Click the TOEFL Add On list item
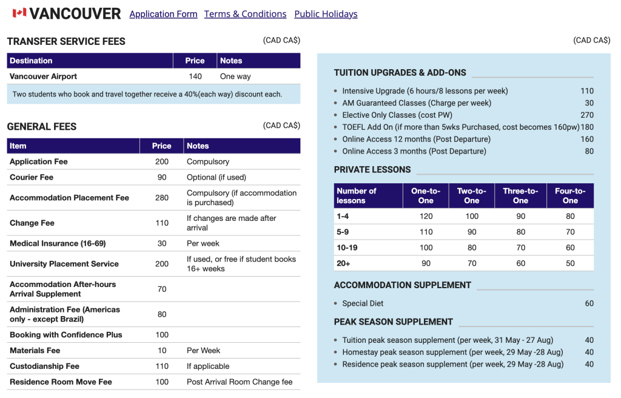The width and height of the screenshot is (621, 398). click(x=461, y=127)
